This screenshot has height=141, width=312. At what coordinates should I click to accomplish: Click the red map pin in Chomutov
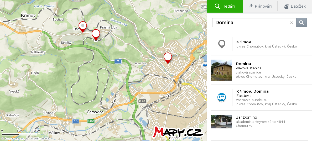coord(168,58)
